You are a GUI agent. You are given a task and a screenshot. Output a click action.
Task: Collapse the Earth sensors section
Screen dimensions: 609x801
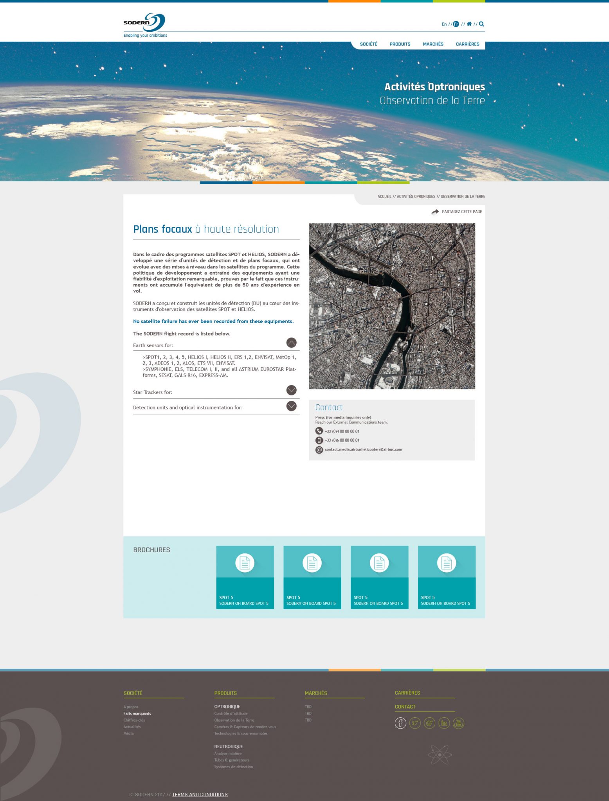point(291,343)
